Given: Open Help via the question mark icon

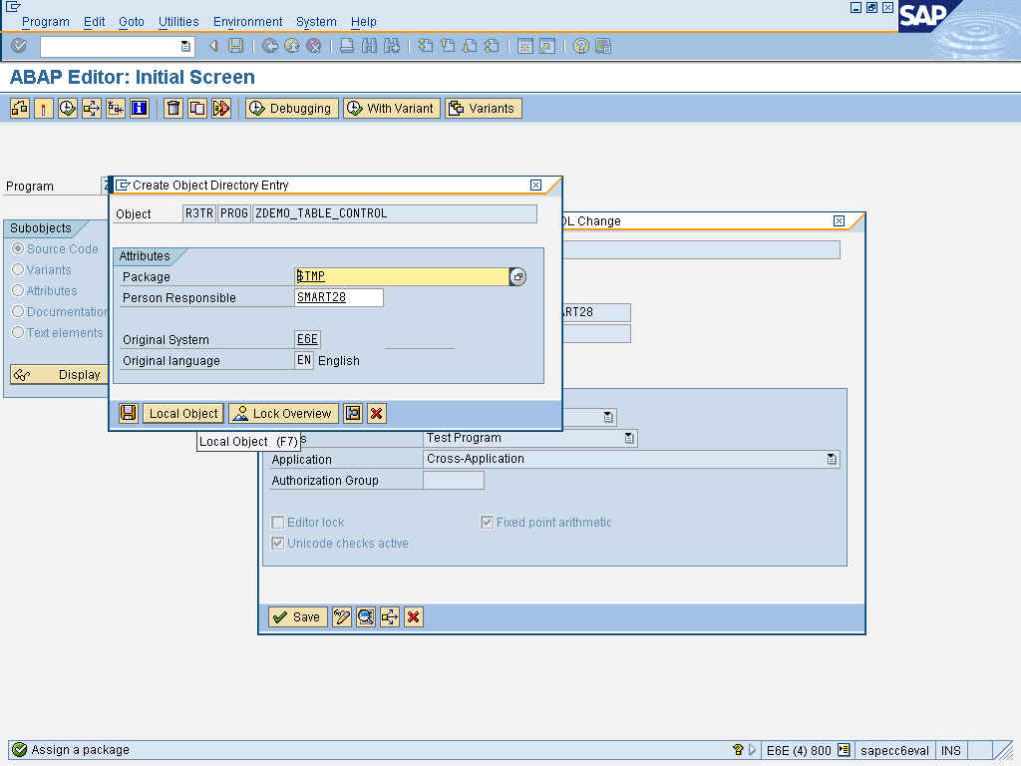Looking at the screenshot, I should (x=581, y=46).
